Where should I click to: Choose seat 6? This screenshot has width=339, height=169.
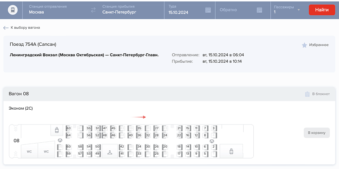tap(205, 147)
